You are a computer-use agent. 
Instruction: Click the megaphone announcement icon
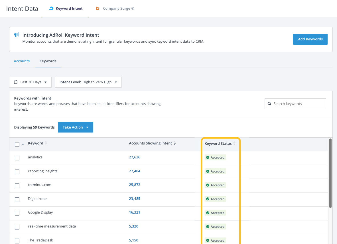[17, 35]
